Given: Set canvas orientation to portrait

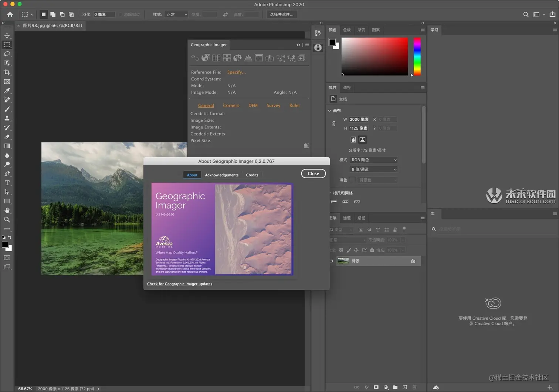Looking at the screenshot, I should [353, 140].
